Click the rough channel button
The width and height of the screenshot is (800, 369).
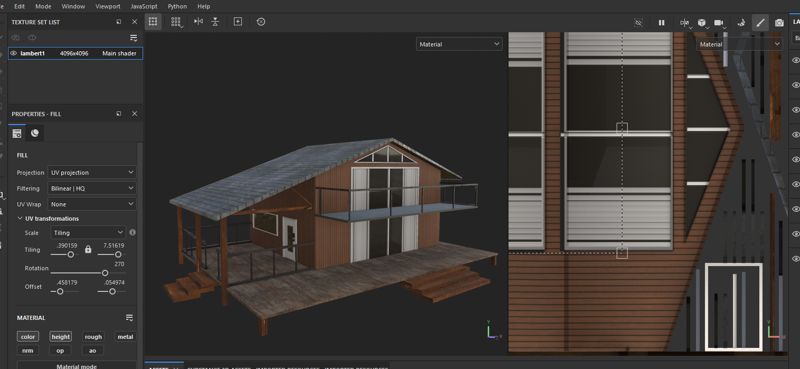click(93, 337)
